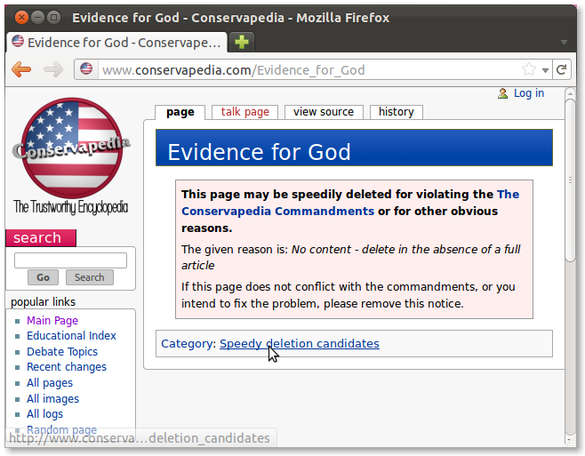Select the Evidence for God browser tab
Screen dimensions: 585x456
point(116,42)
